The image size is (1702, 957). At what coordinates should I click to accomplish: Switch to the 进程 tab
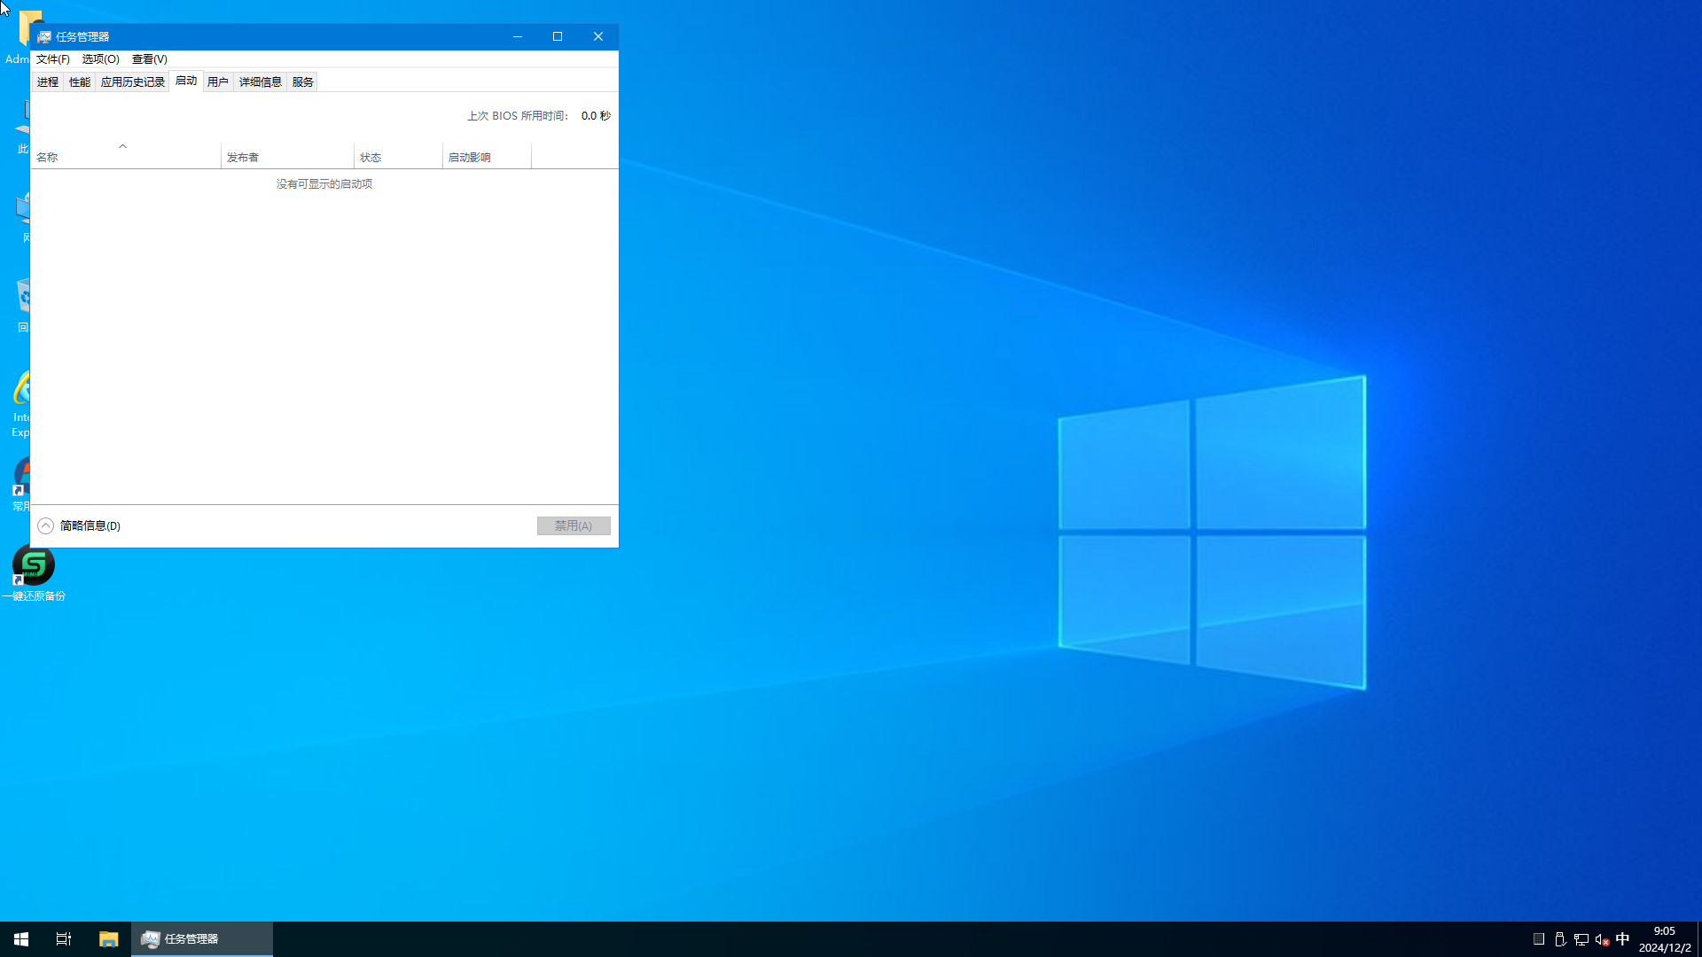[x=48, y=82]
